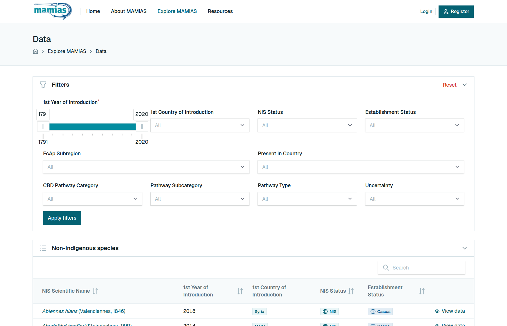Screen dimensions: 507x326
Task: Open the Pathway Type dropdown
Action: (307, 199)
